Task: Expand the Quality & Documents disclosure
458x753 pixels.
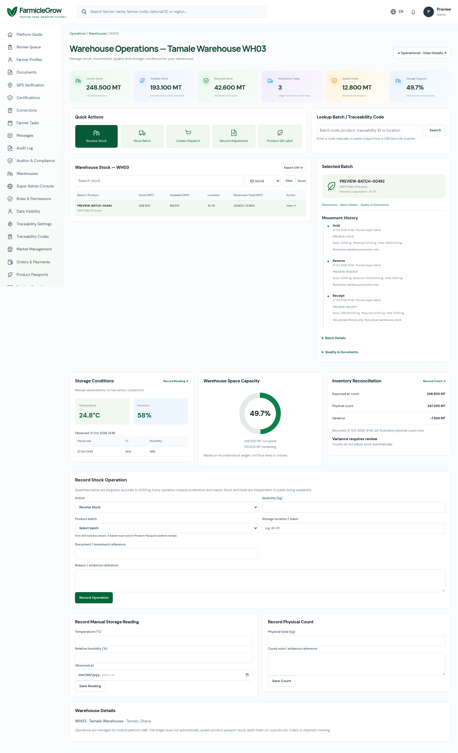Action: click(340, 352)
